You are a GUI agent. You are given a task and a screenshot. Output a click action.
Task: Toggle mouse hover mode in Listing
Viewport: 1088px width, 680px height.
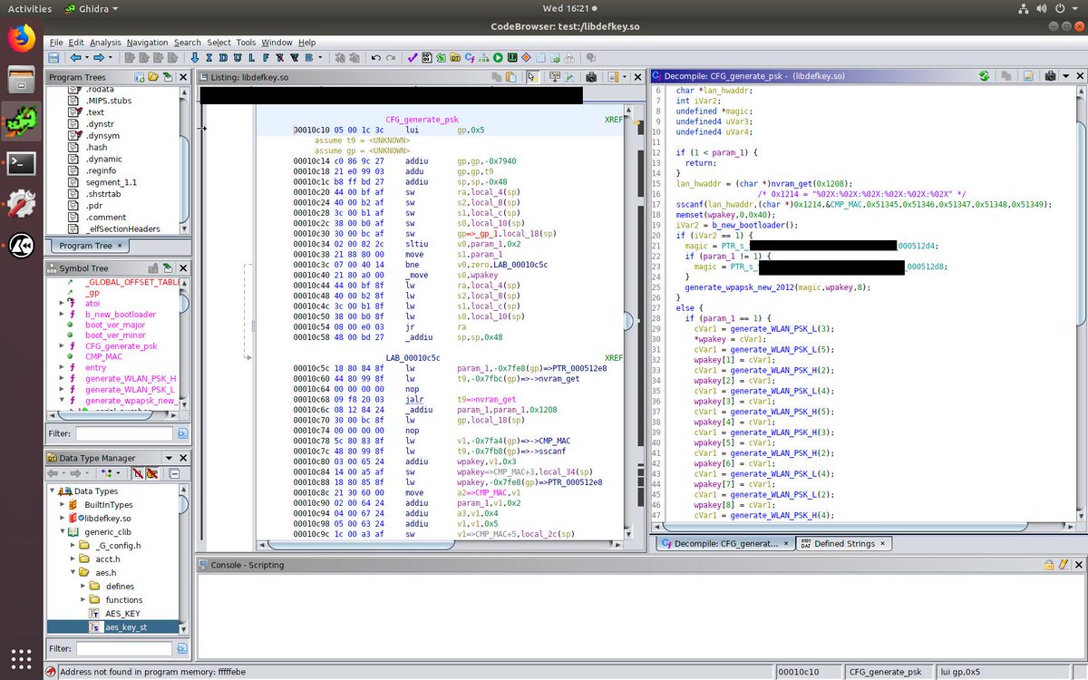click(532, 78)
